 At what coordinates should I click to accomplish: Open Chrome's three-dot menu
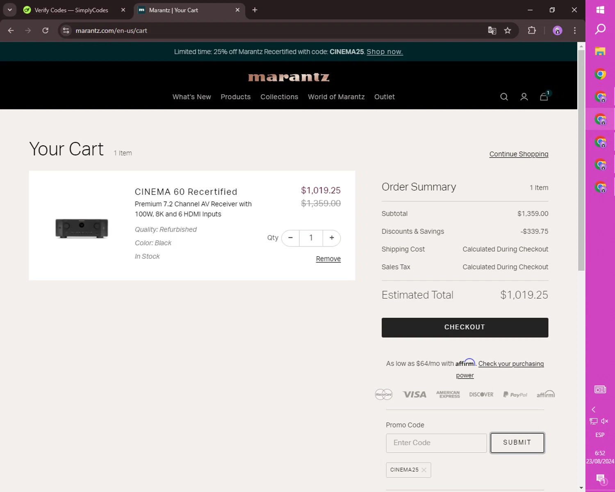(575, 30)
